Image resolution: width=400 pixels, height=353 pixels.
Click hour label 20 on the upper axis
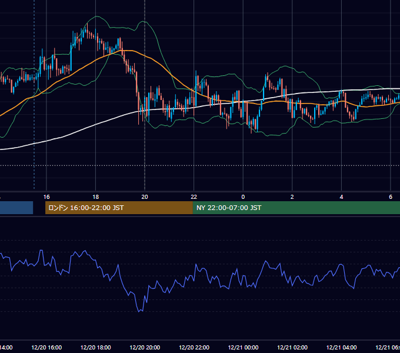145,197
